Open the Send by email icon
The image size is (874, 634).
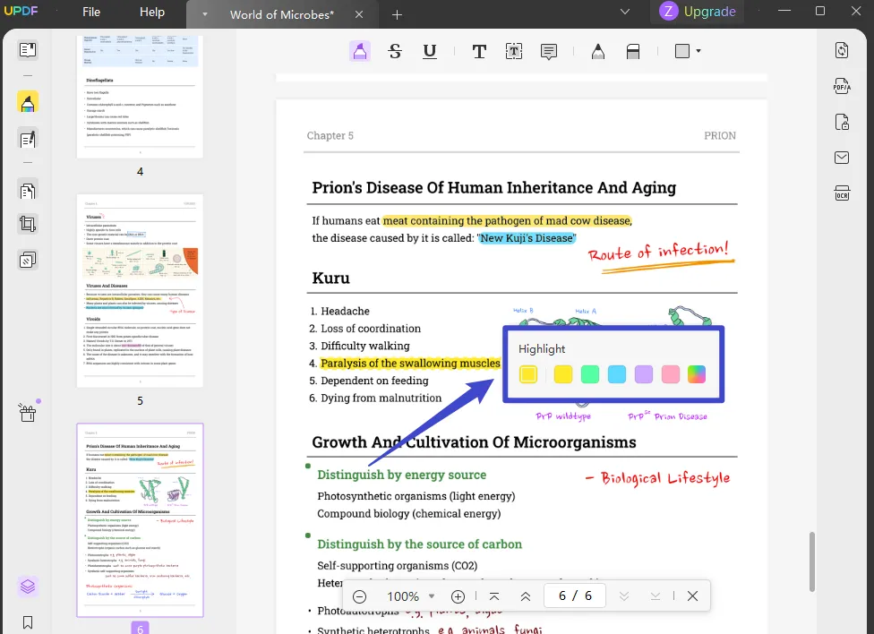(x=842, y=158)
